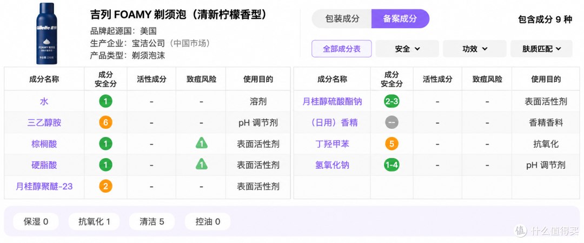The height and width of the screenshot is (243, 584).
Task: Click the 品牌起源国: 美国 line
Action: click(123, 31)
